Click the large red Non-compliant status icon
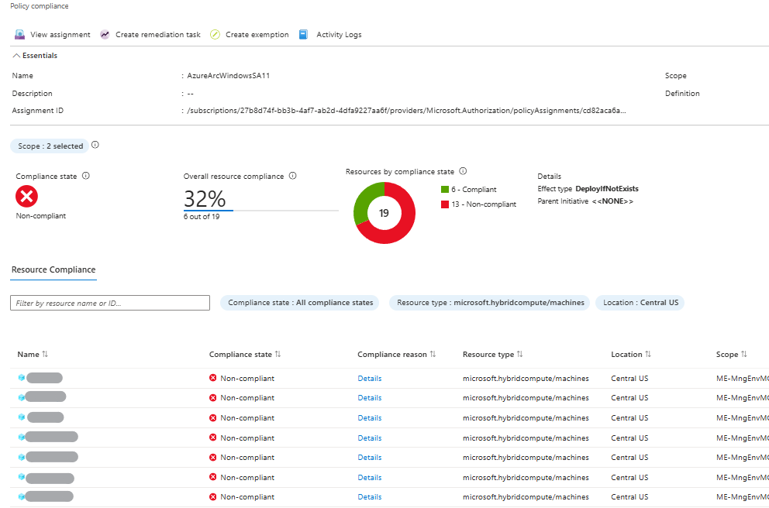Screen dimensions: 769x508 click(x=26, y=197)
